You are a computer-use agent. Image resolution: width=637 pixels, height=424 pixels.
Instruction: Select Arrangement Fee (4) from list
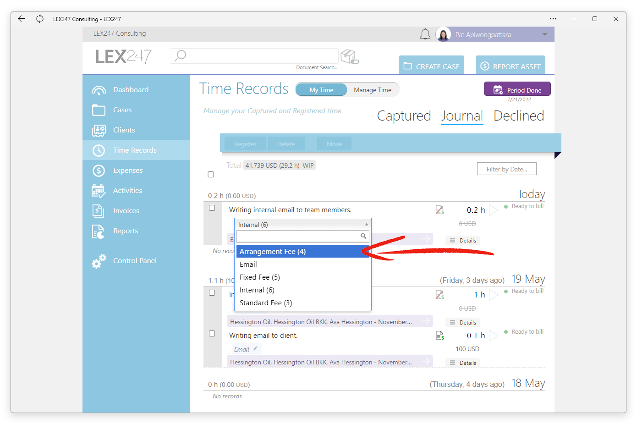[x=303, y=252]
